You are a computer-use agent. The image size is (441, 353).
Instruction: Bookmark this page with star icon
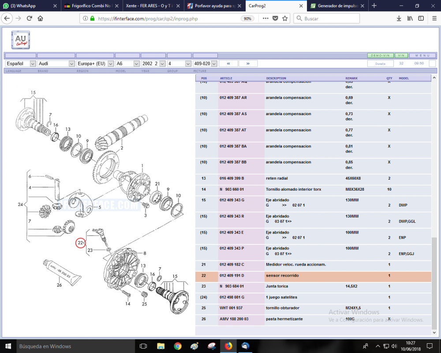pos(284,19)
